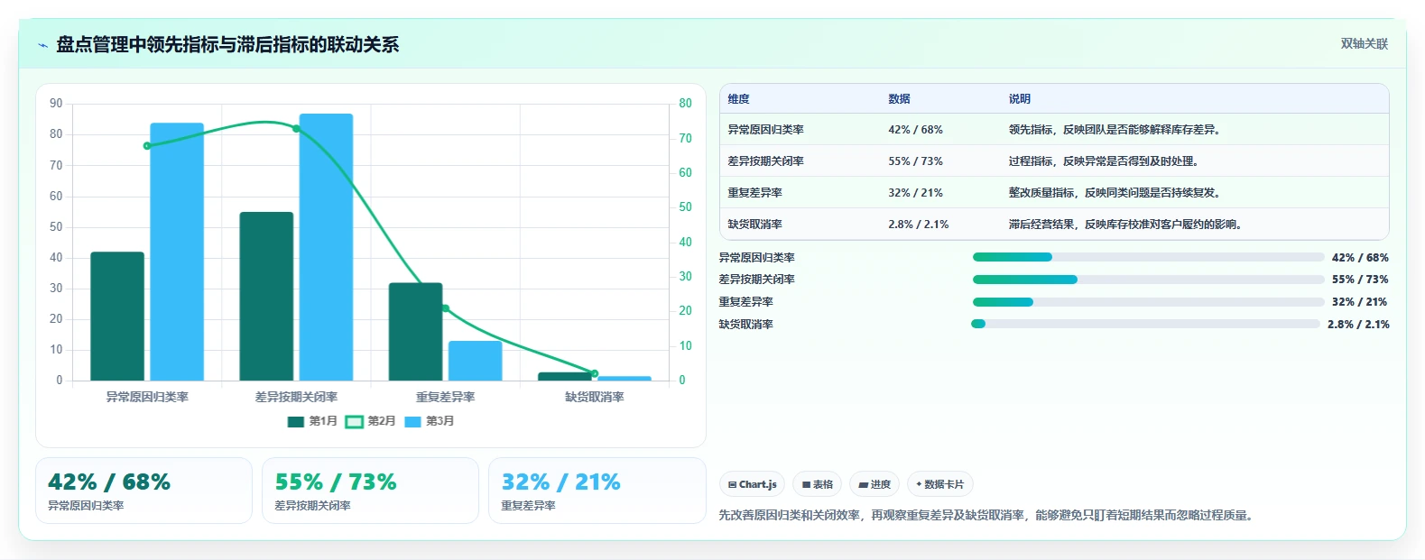
Task: Click the 数据卡片 chip
Action: pos(939,484)
